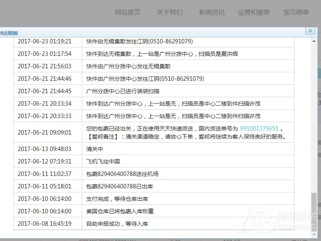Image resolution: width=321 pixels, height=241 pixels.
Task: Click the scrollbar down arrow
Action: (x=314, y=234)
